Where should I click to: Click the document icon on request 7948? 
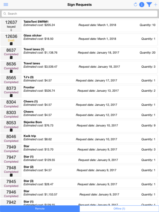click(11, 175)
